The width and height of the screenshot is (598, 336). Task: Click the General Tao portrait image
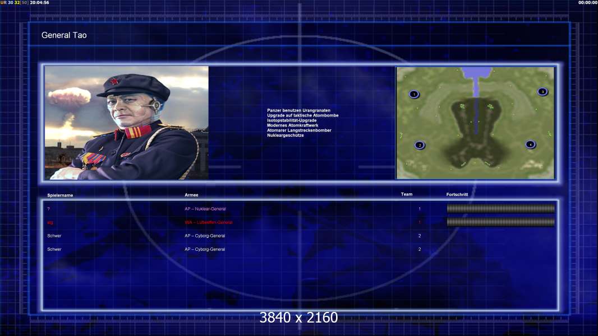point(127,123)
